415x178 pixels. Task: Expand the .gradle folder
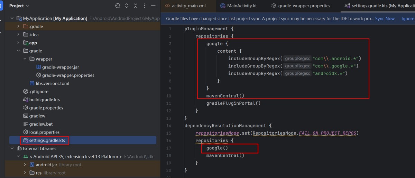pos(18,27)
